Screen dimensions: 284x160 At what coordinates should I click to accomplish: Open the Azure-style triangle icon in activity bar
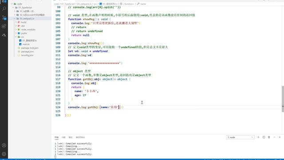(4, 35)
